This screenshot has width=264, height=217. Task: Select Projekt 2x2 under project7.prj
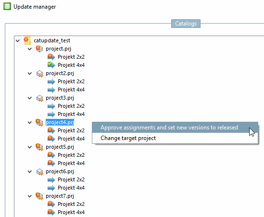coord(71,204)
